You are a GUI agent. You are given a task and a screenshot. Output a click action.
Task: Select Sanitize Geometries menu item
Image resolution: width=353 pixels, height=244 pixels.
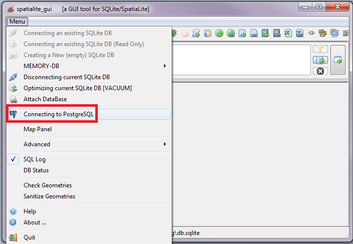(x=89, y=196)
